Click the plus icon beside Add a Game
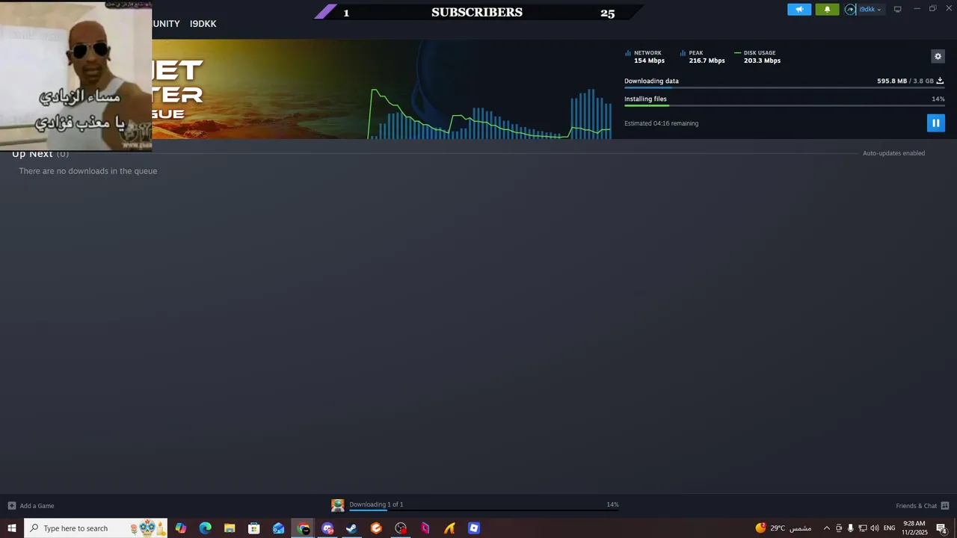Image resolution: width=957 pixels, height=538 pixels. [x=12, y=506]
